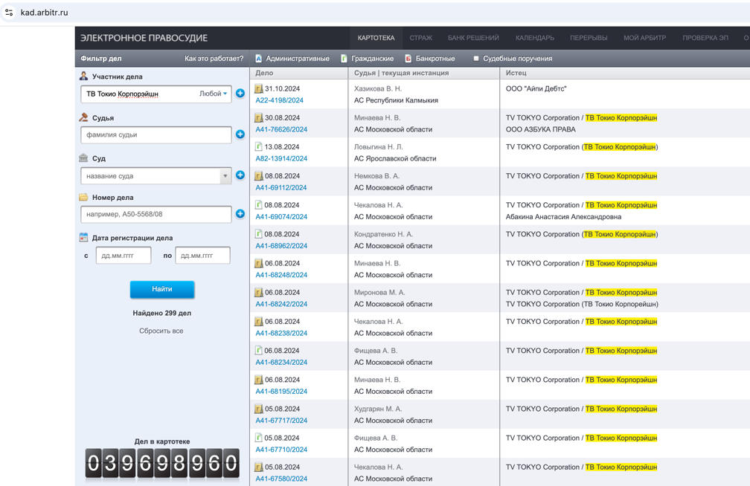Add another case participant with plus icon
This screenshot has width=750, height=486.
240,94
